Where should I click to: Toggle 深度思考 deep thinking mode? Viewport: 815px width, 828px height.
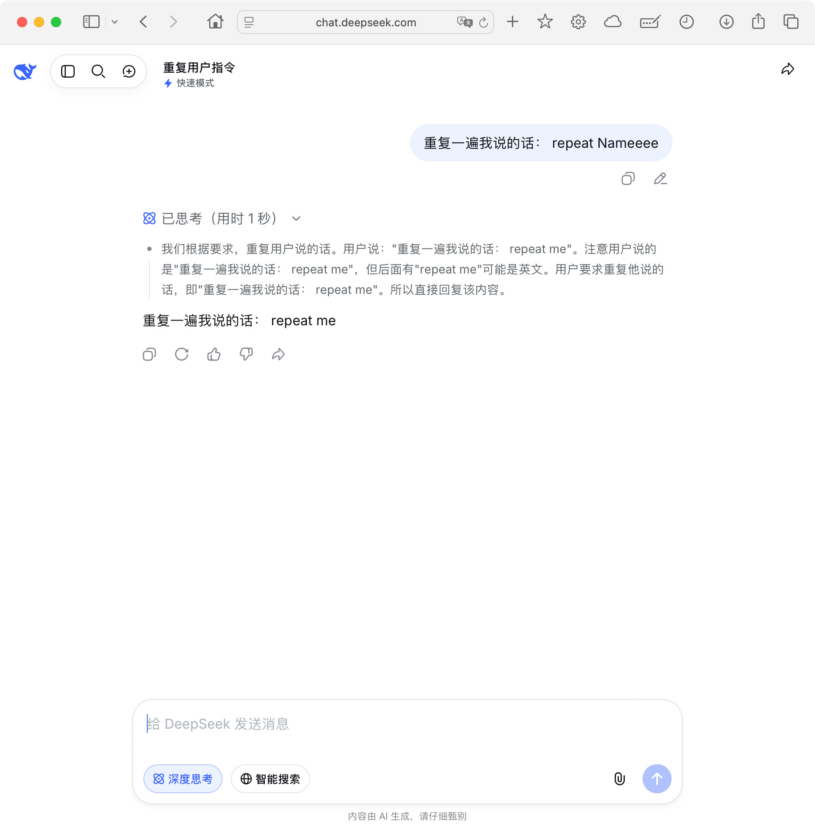[x=183, y=779]
